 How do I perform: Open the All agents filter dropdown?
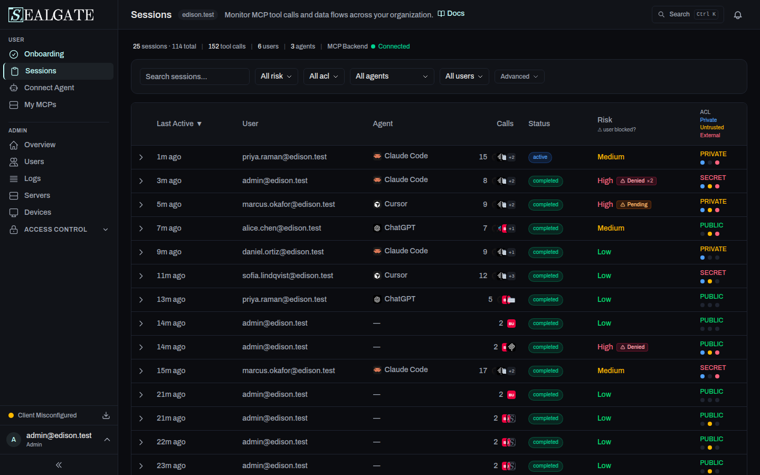392,77
